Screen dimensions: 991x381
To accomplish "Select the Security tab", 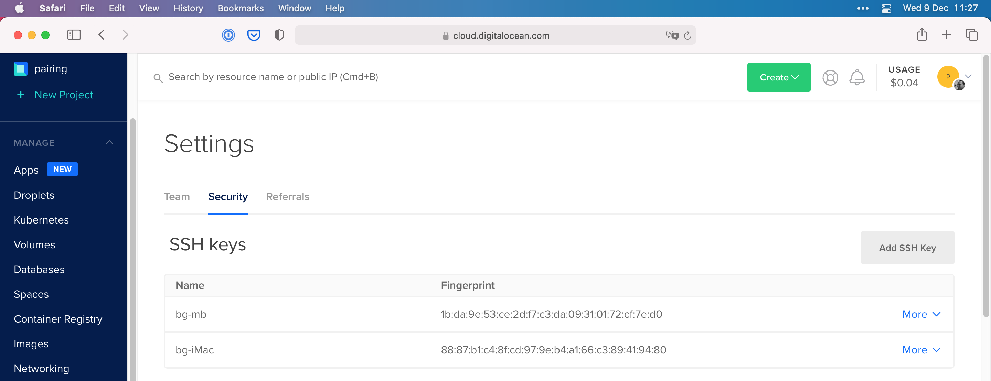I will point(228,196).
